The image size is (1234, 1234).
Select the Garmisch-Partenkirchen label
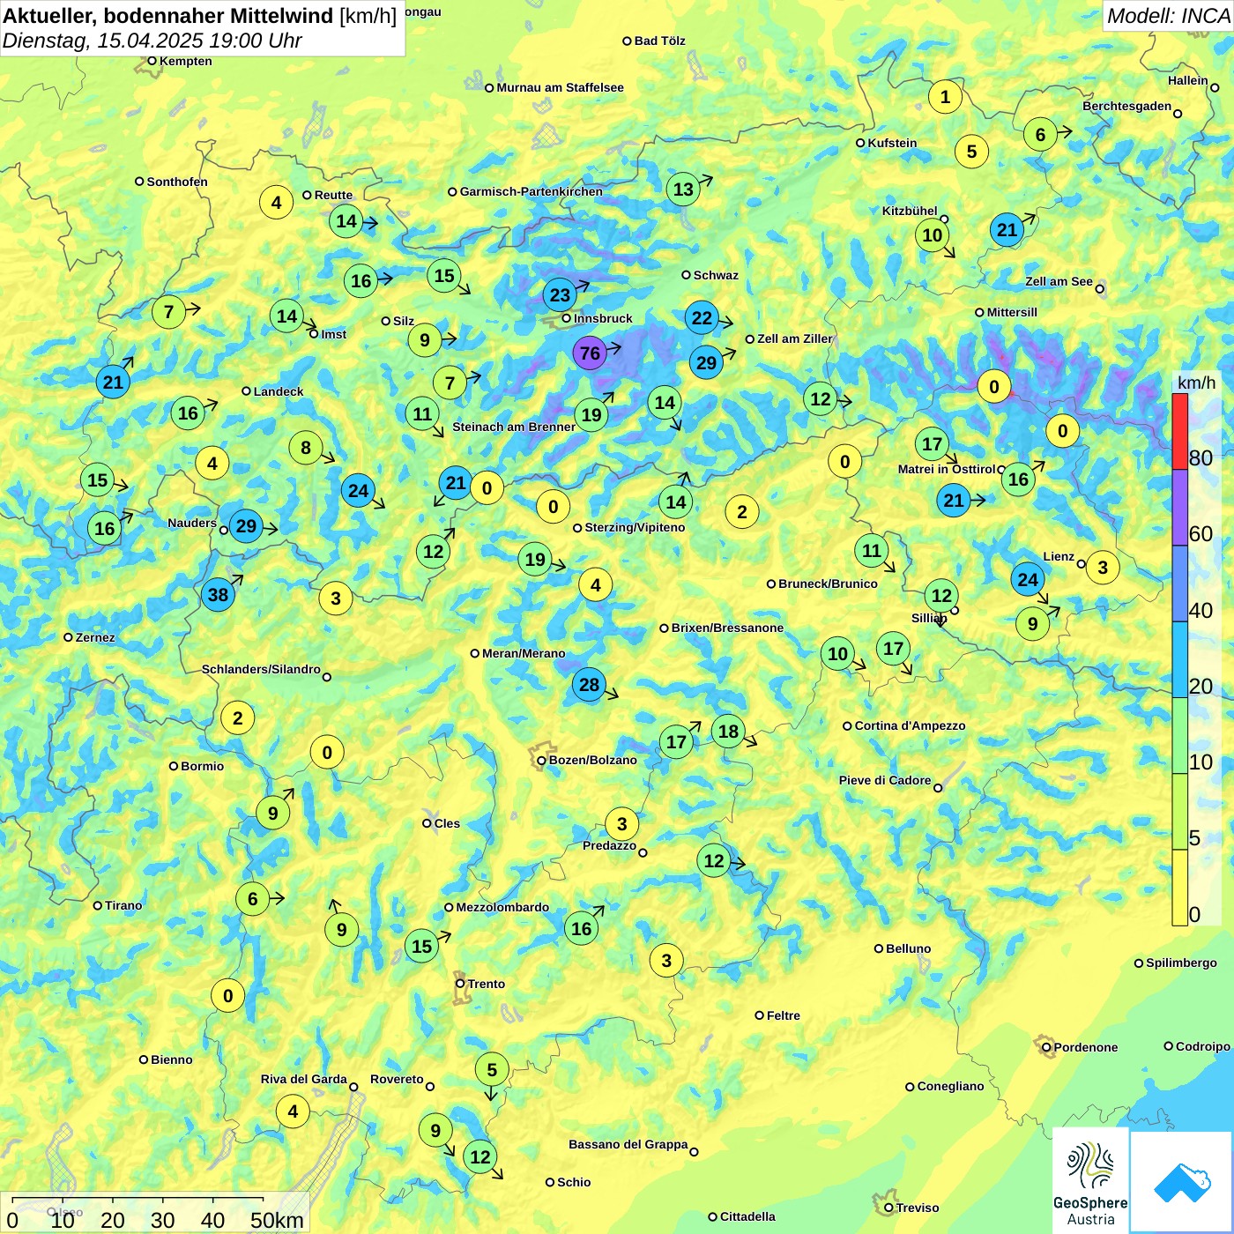[532, 191]
